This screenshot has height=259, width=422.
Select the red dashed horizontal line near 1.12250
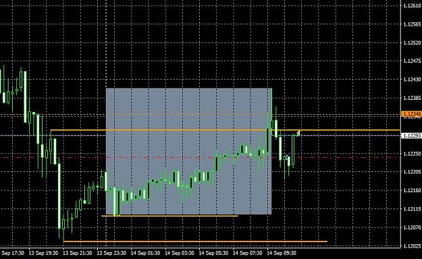coord(200,157)
